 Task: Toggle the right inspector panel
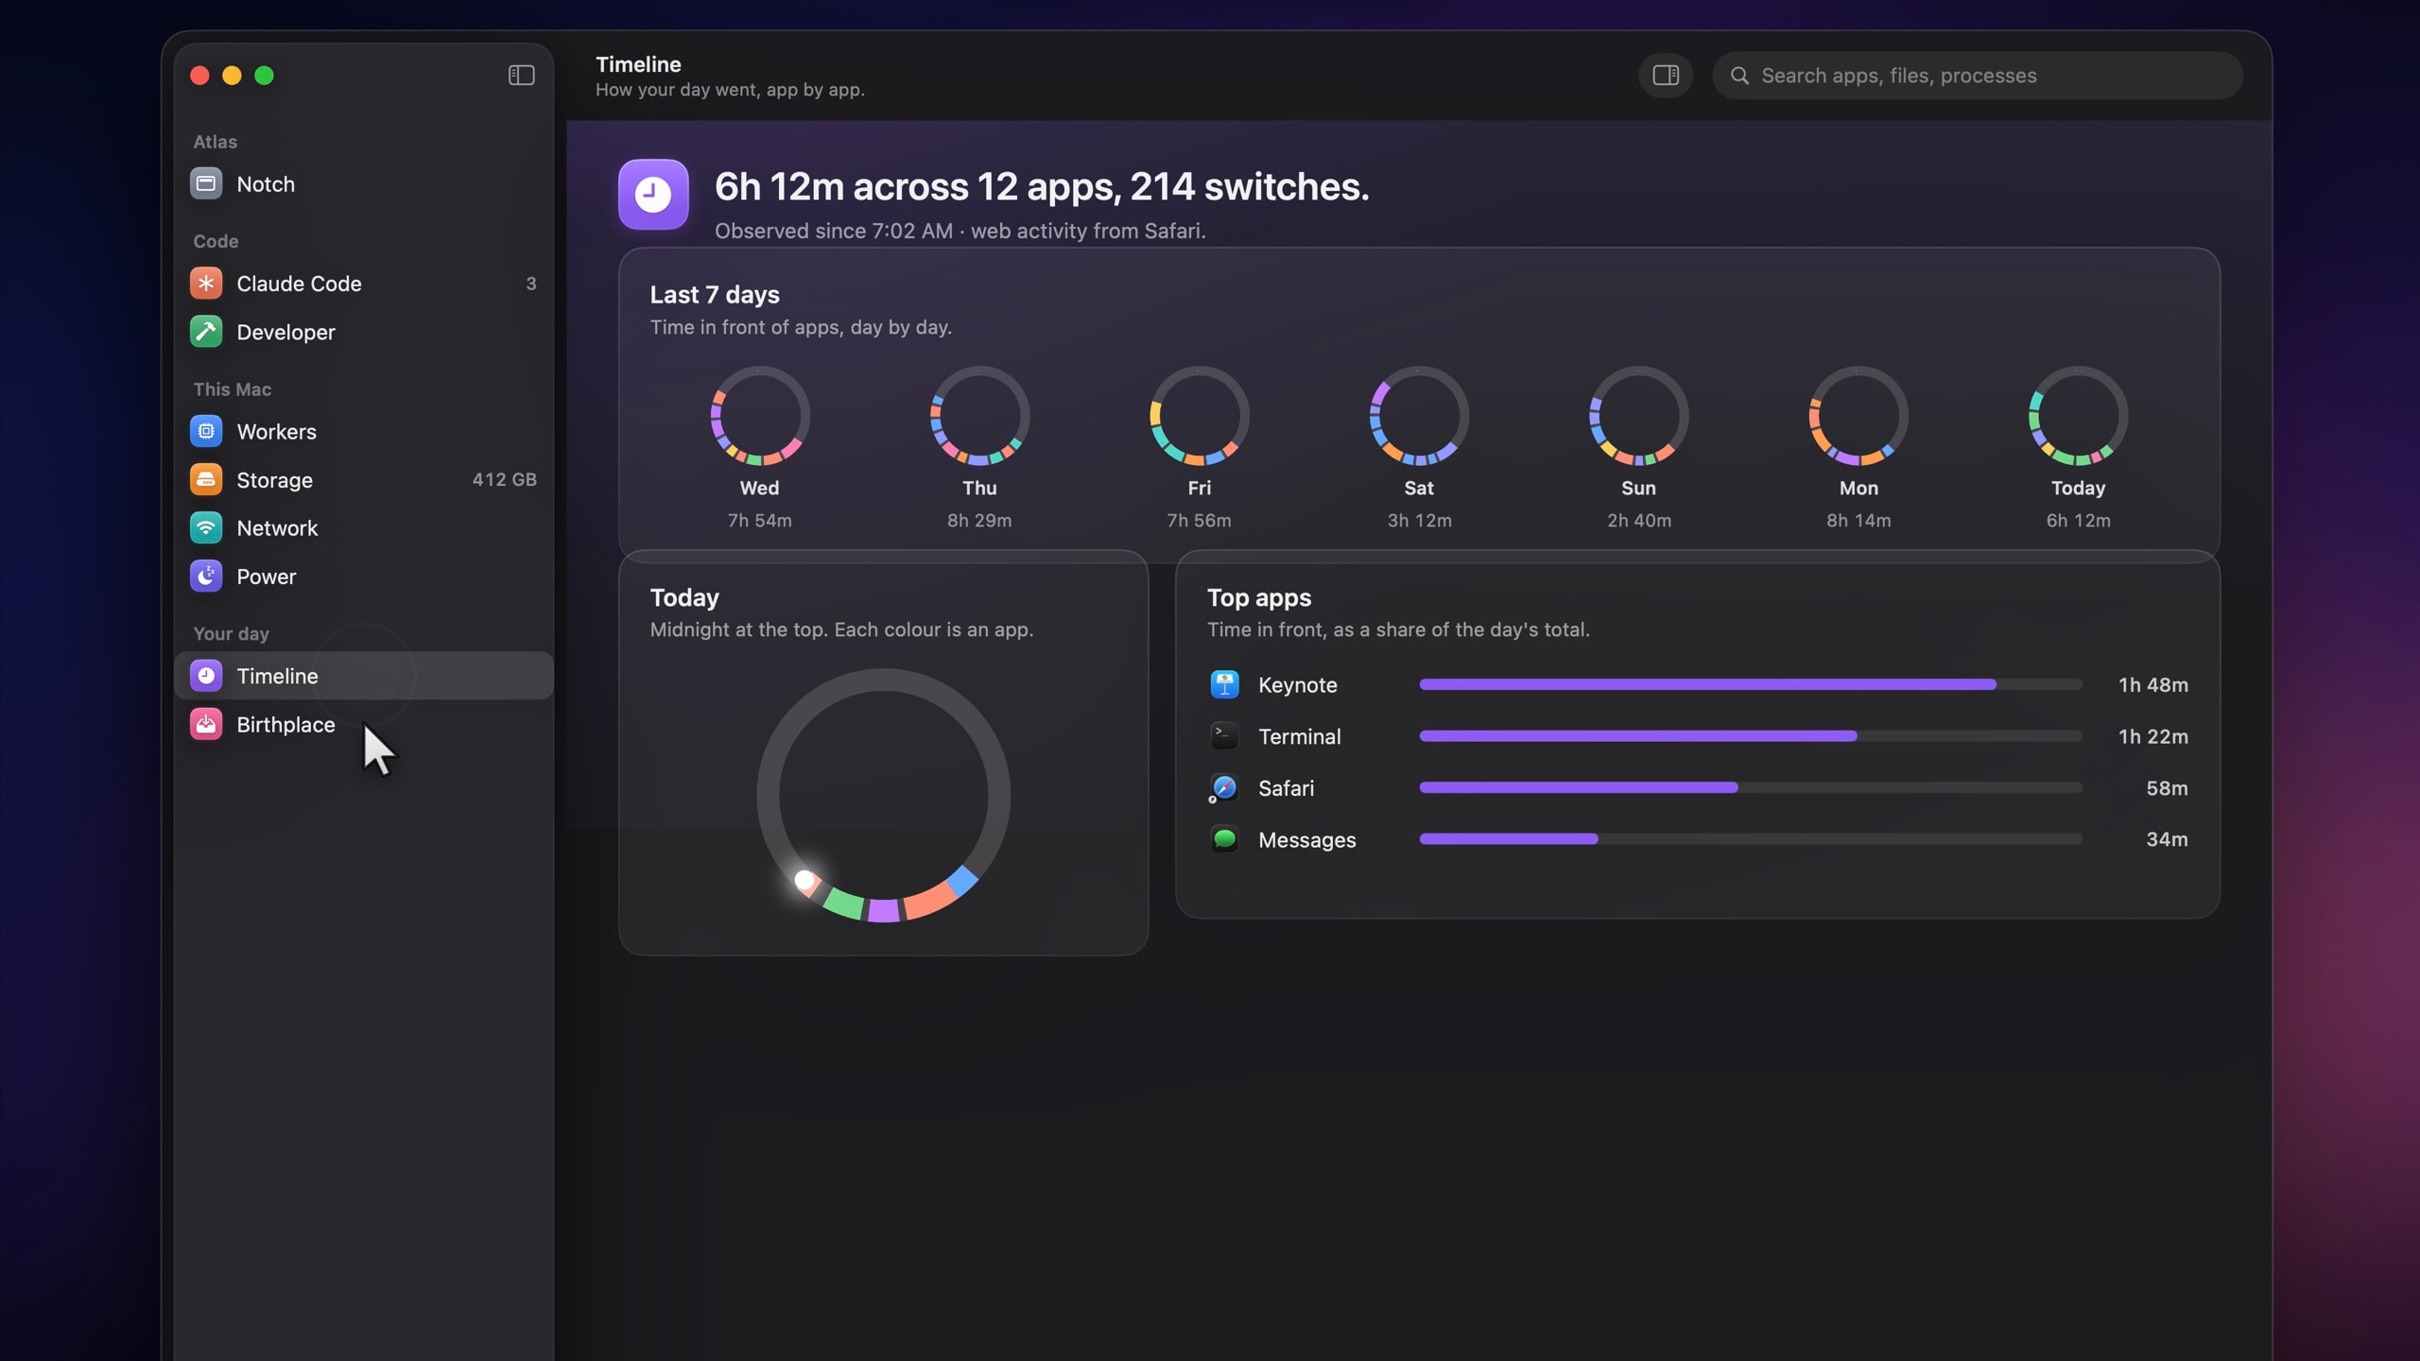point(1666,76)
